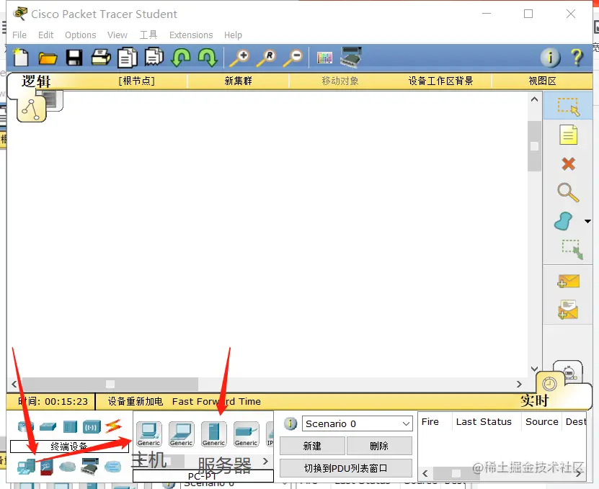Open Contents help via the question mark icon
This screenshot has width=599, height=489.
pyautogui.click(x=577, y=58)
